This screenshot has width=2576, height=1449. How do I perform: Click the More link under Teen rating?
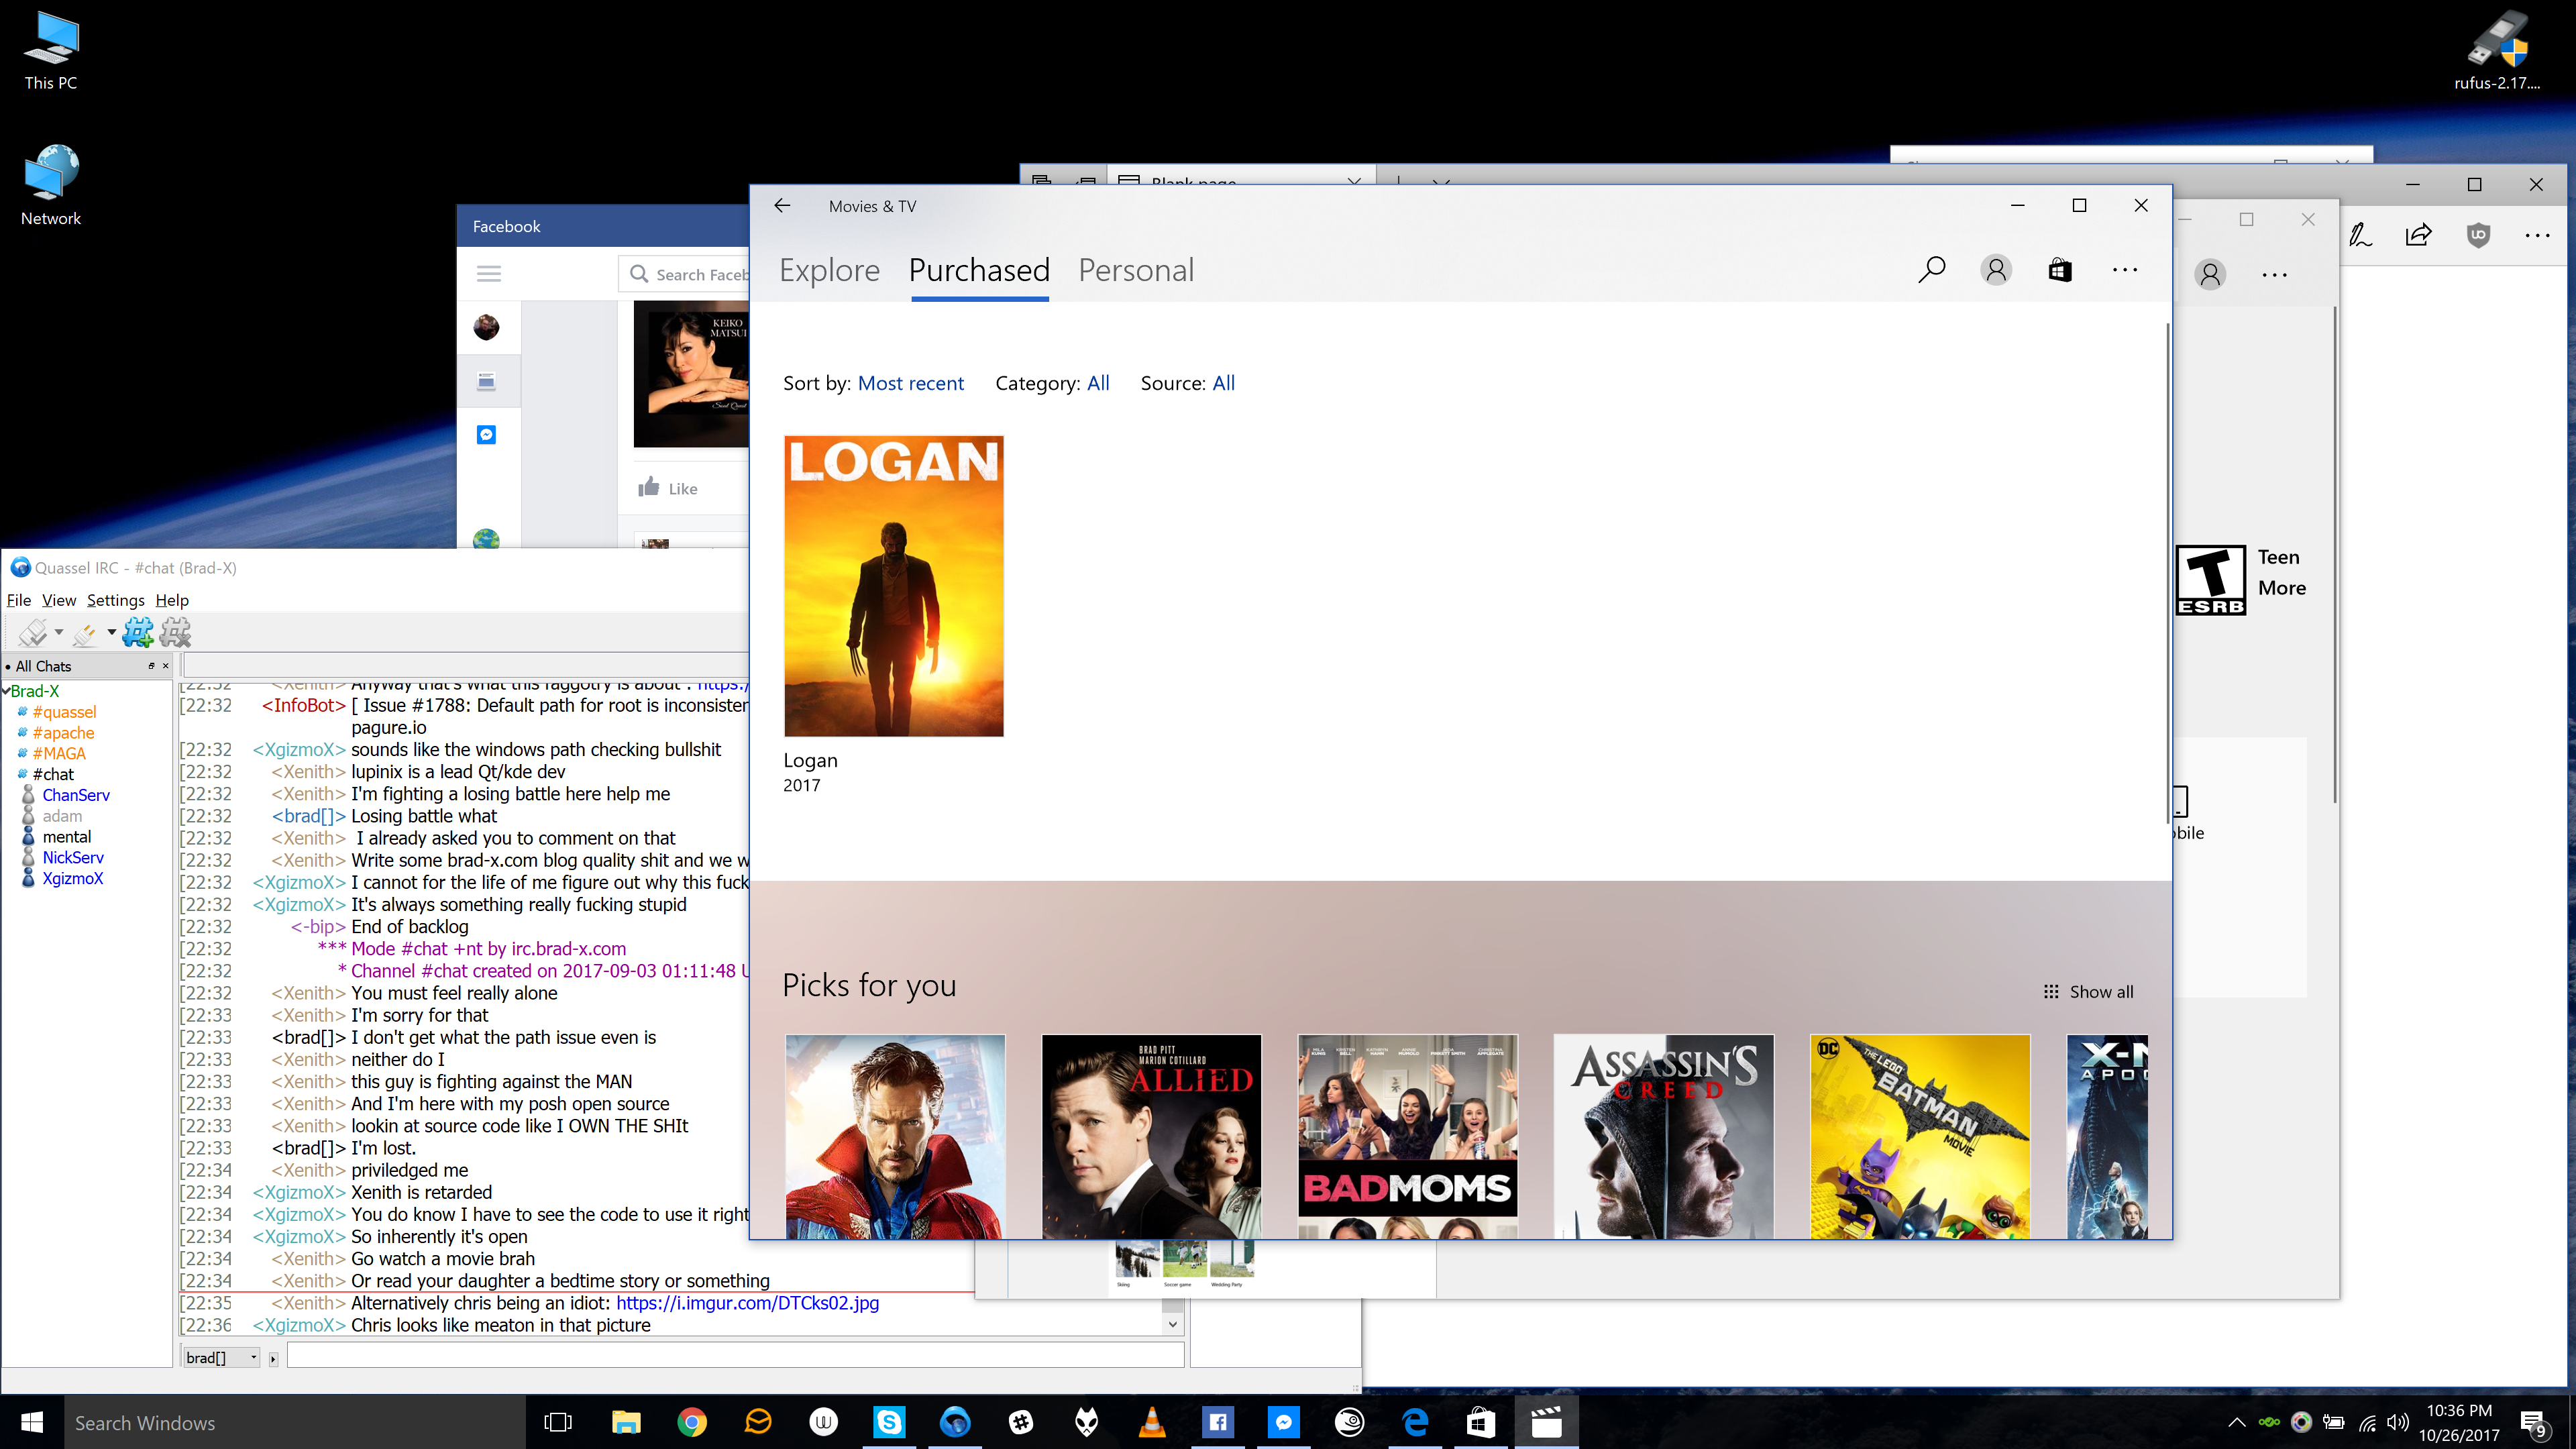point(2281,588)
